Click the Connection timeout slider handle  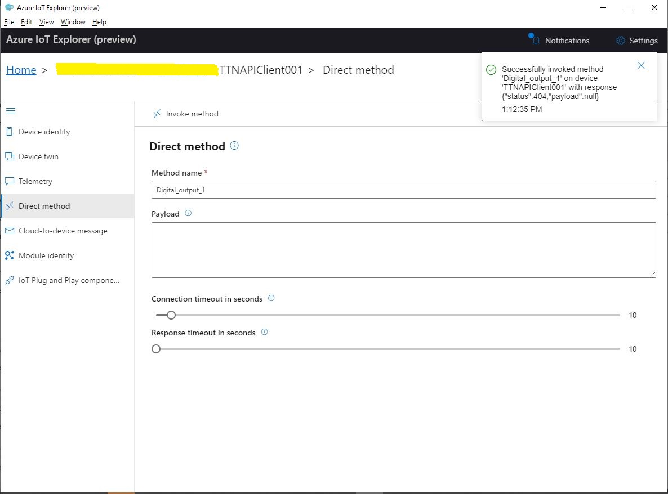pos(171,315)
